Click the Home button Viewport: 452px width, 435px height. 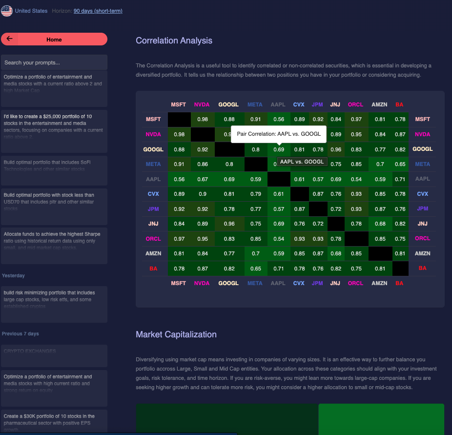coord(54,39)
